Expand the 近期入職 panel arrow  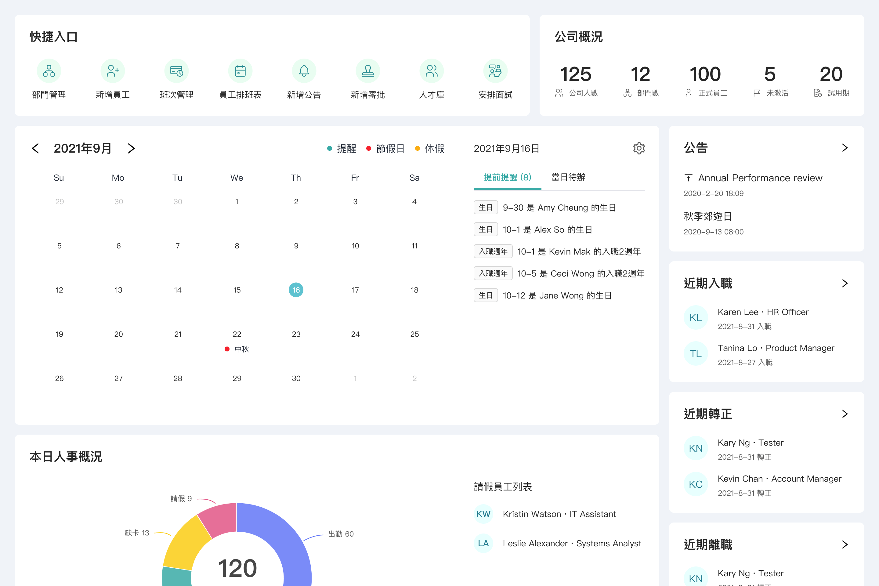[845, 283]
